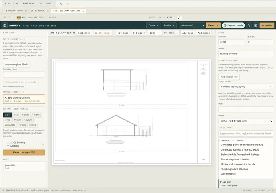Open the Review dropdown
The image size is (276, 193).
click(x=169, y=25)
